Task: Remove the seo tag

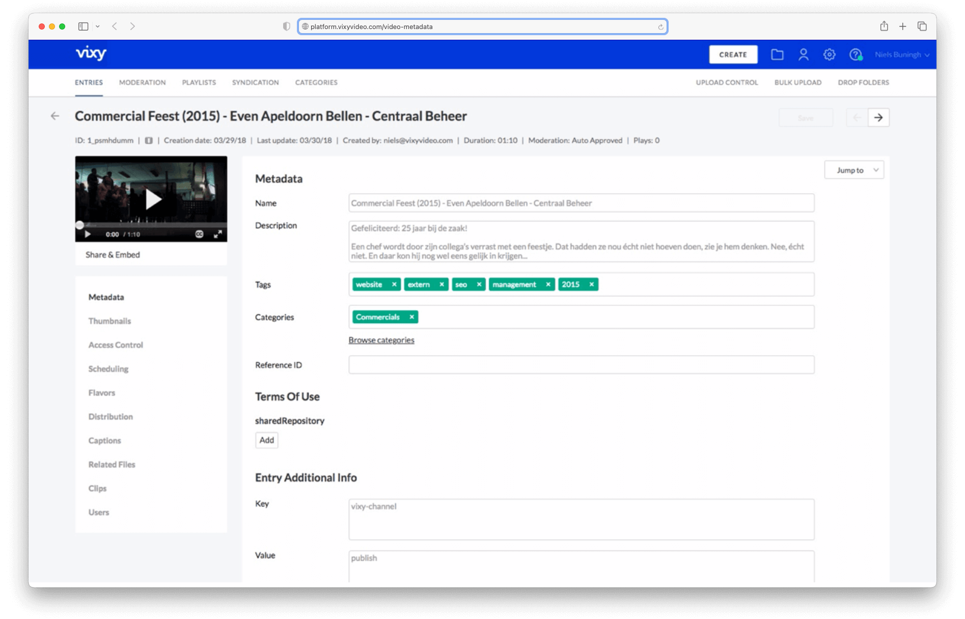Action: [x=479, y=285]
